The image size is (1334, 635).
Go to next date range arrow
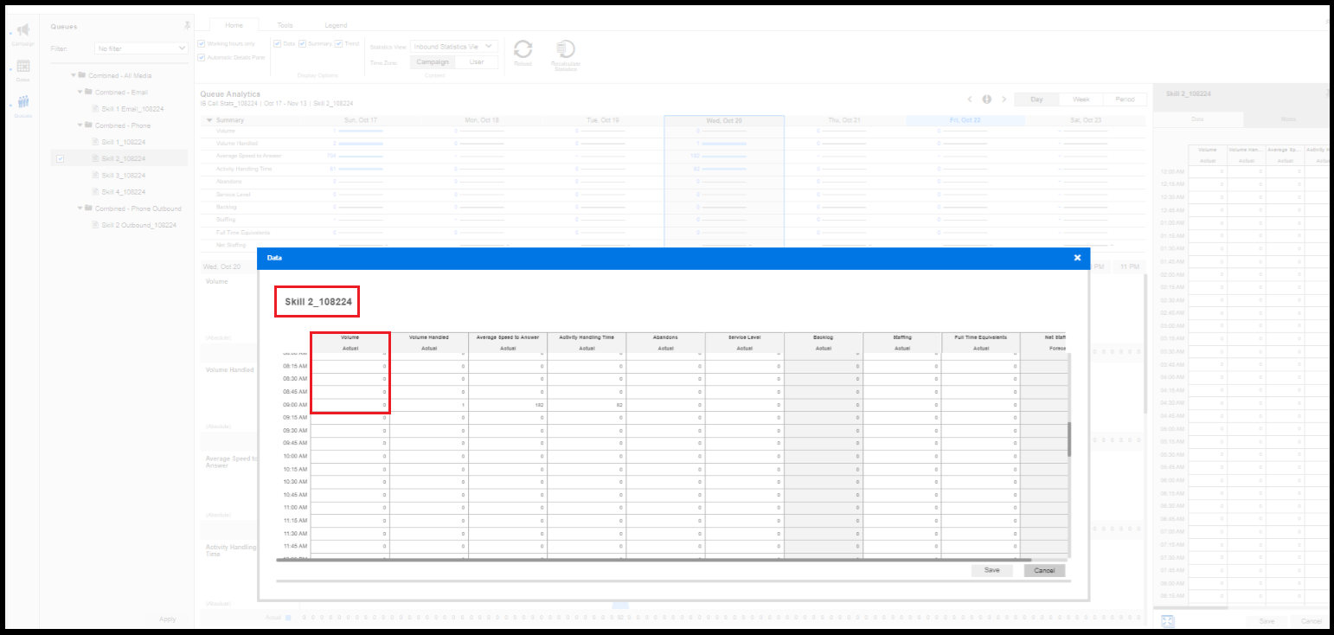click(1004, 99)
